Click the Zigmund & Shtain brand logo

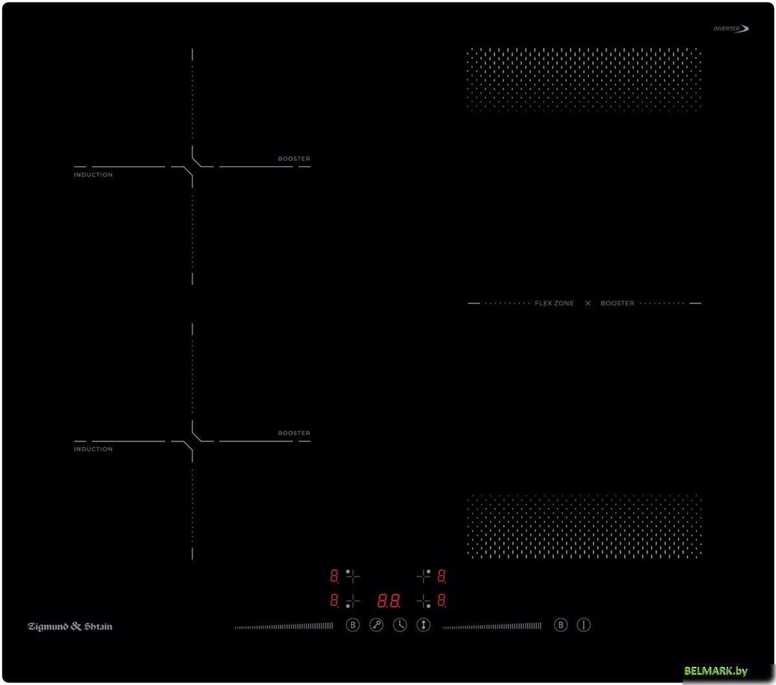pyautogui.click(x=70, y=626)
